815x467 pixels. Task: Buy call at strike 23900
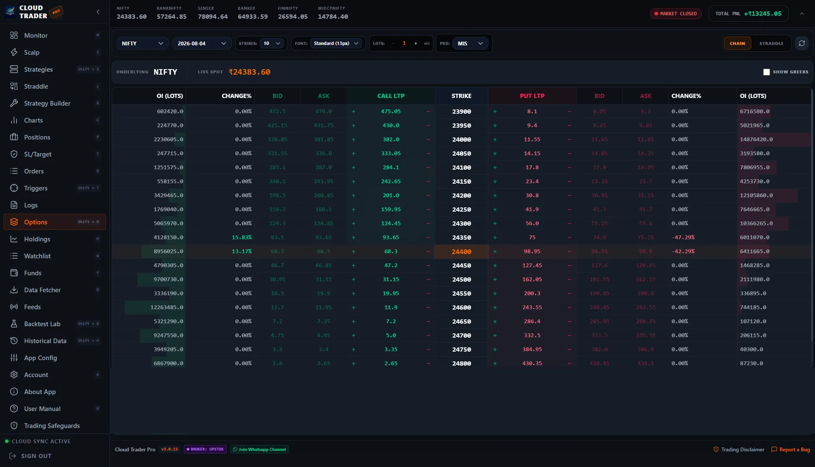353,112
